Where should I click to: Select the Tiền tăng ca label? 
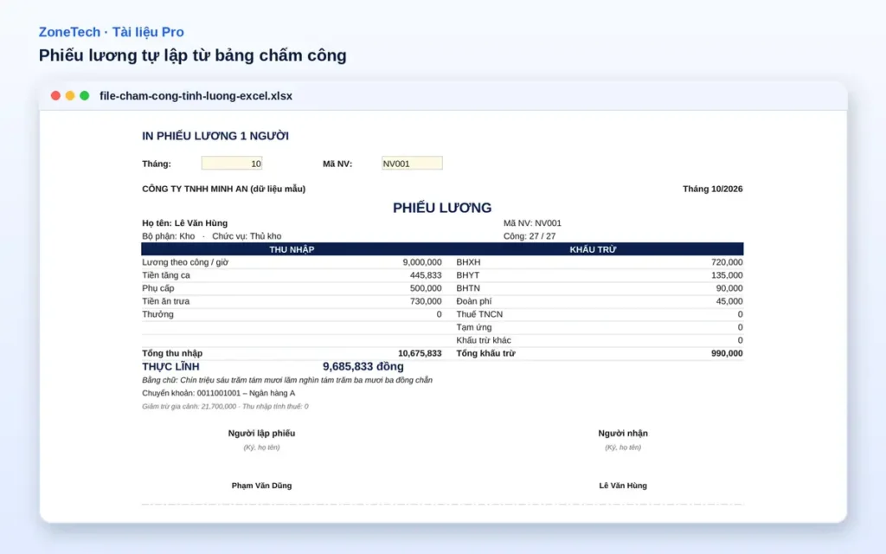(x=165, y=275)
